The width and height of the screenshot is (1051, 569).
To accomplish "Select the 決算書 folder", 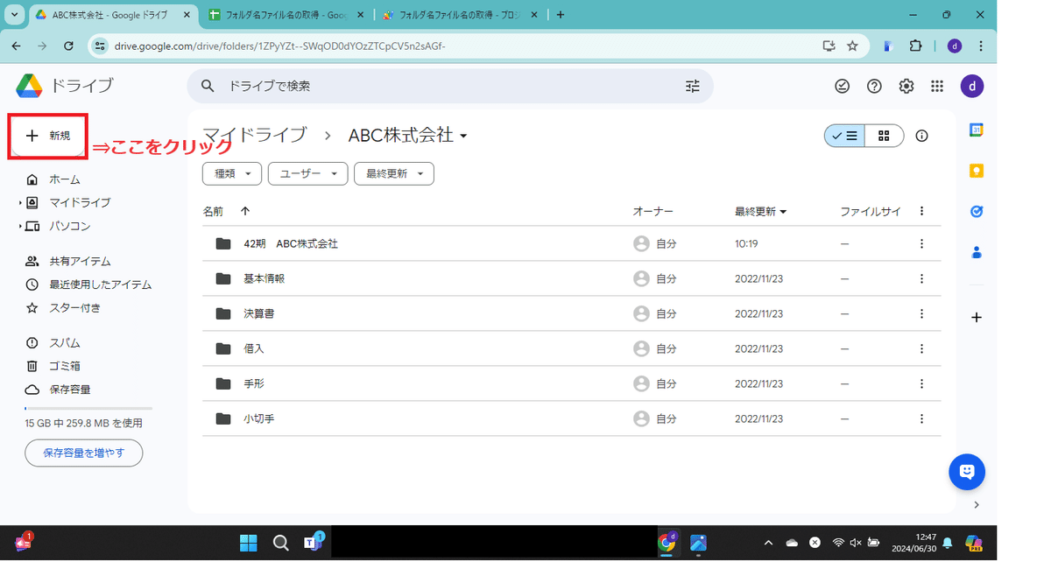I will [x=571, y=313].
